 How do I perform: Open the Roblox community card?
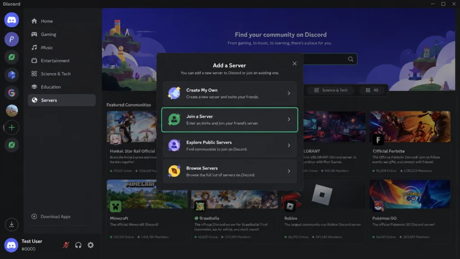(x=323, y=211)
